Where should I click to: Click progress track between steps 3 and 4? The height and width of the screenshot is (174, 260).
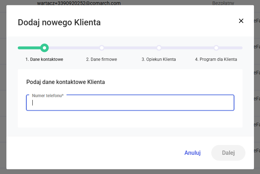187,48
